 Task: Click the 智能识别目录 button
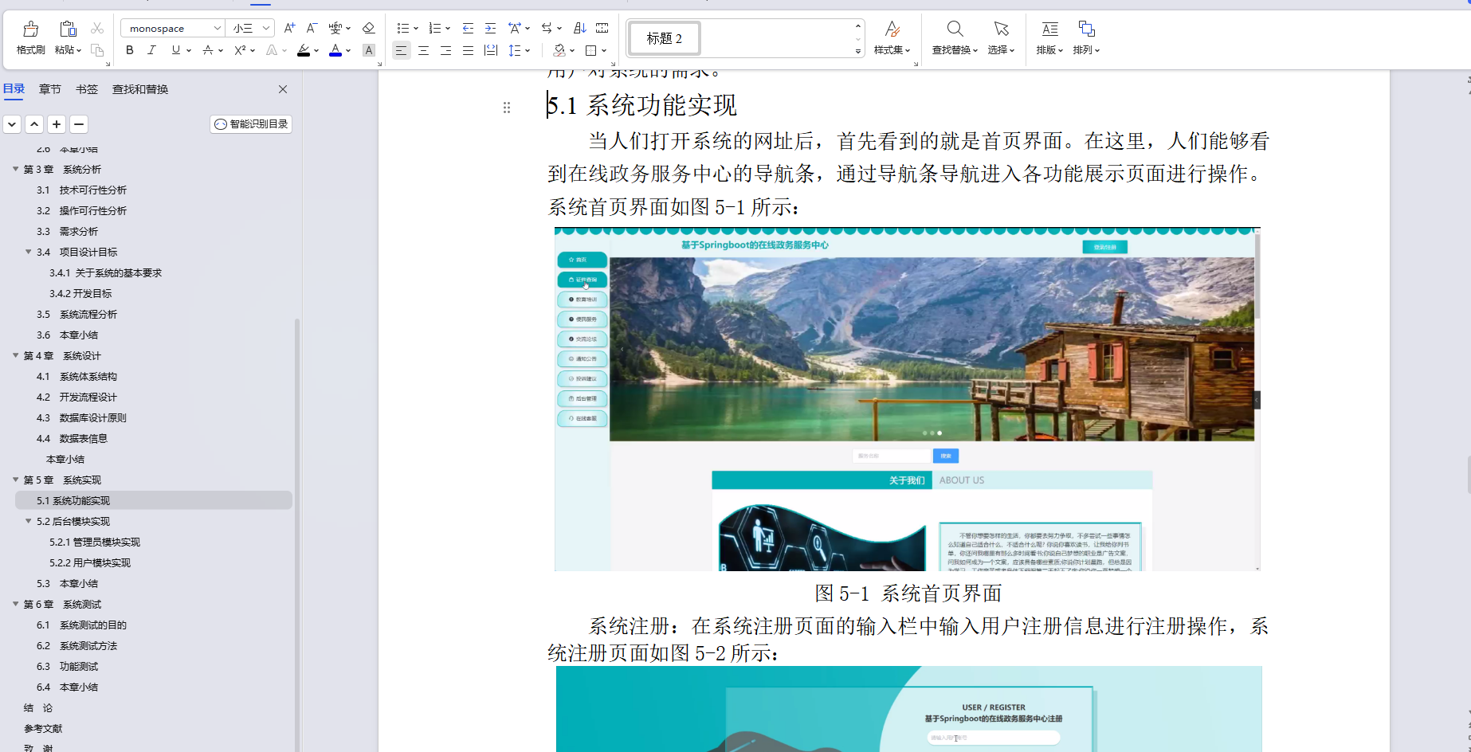pyautogui.click(x=250, y=124)
